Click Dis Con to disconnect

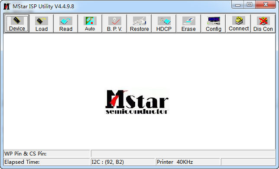[x=263, y=23]
